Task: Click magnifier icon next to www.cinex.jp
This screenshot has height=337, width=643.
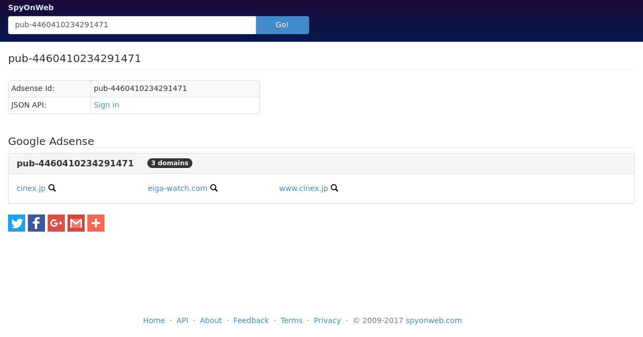Action: [x=334, y=188]
